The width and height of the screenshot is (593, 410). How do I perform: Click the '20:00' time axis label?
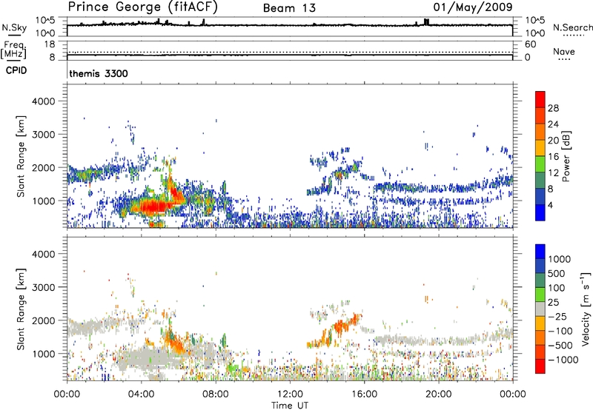438,394
